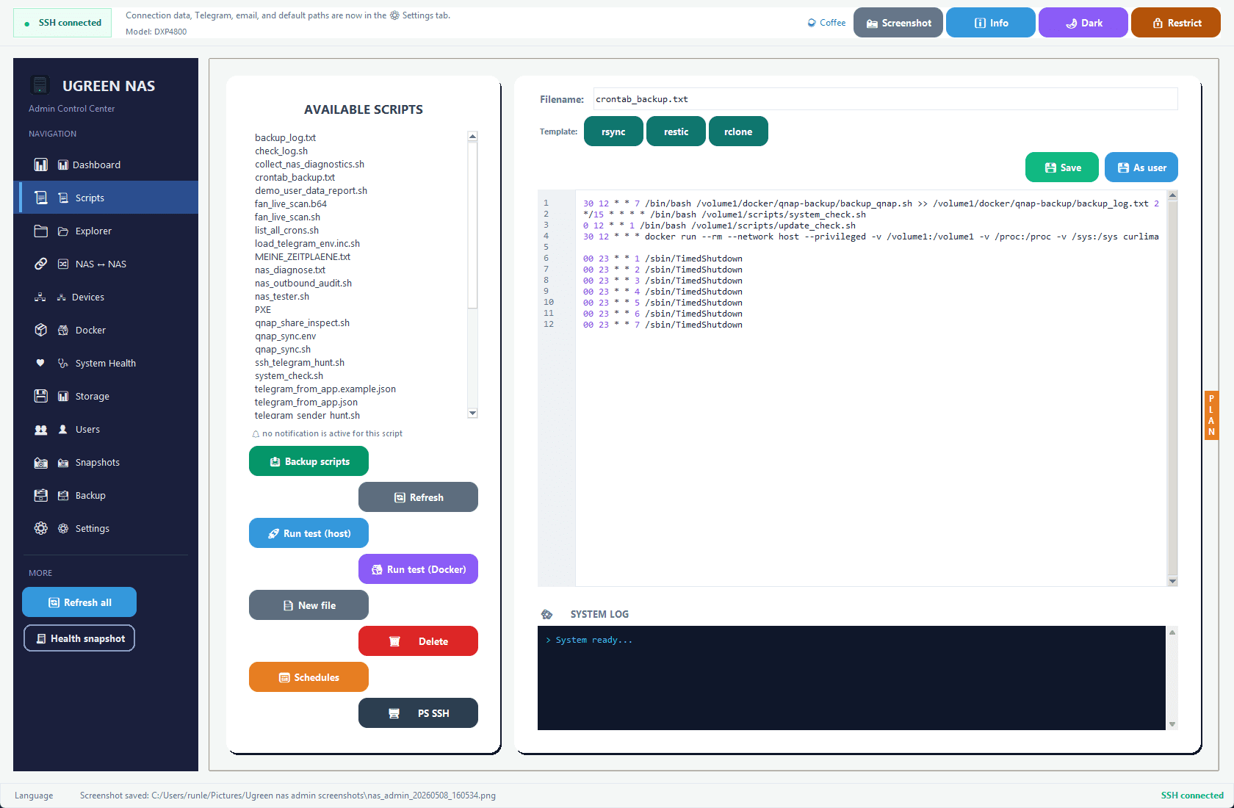This screenshot has height=808, width=1234.
Task: Click the terminal icon on PS SSH
Action: [x=394, y=713]
